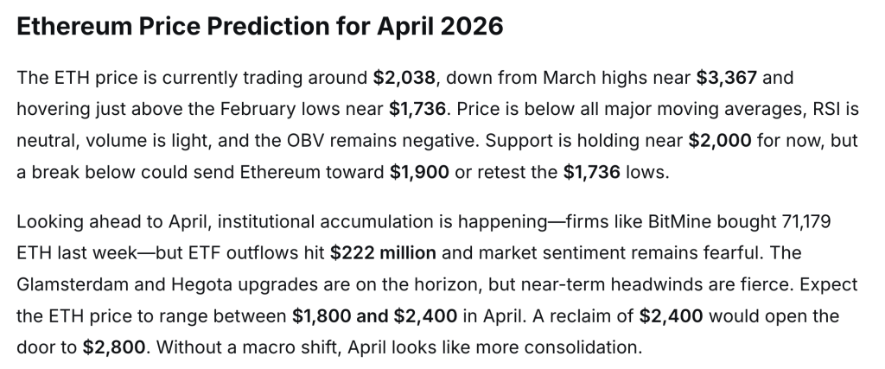The width and height of the screenshot is (885, 369).
Task: Click the $1,736 in "retest the lows"
Action: point(593,171)
